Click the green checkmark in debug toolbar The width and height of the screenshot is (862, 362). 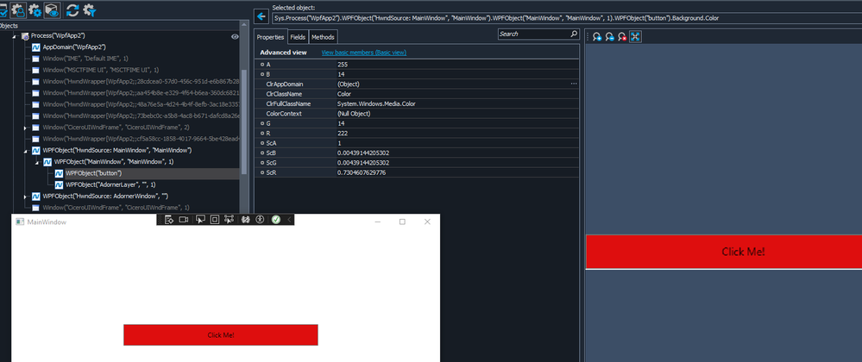coord(275,221)
